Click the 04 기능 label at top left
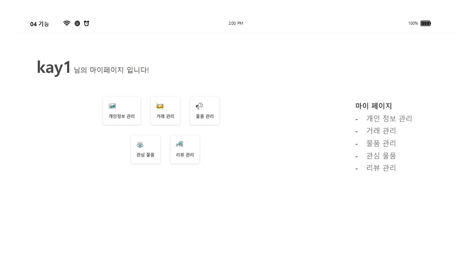 pos(39,24)
